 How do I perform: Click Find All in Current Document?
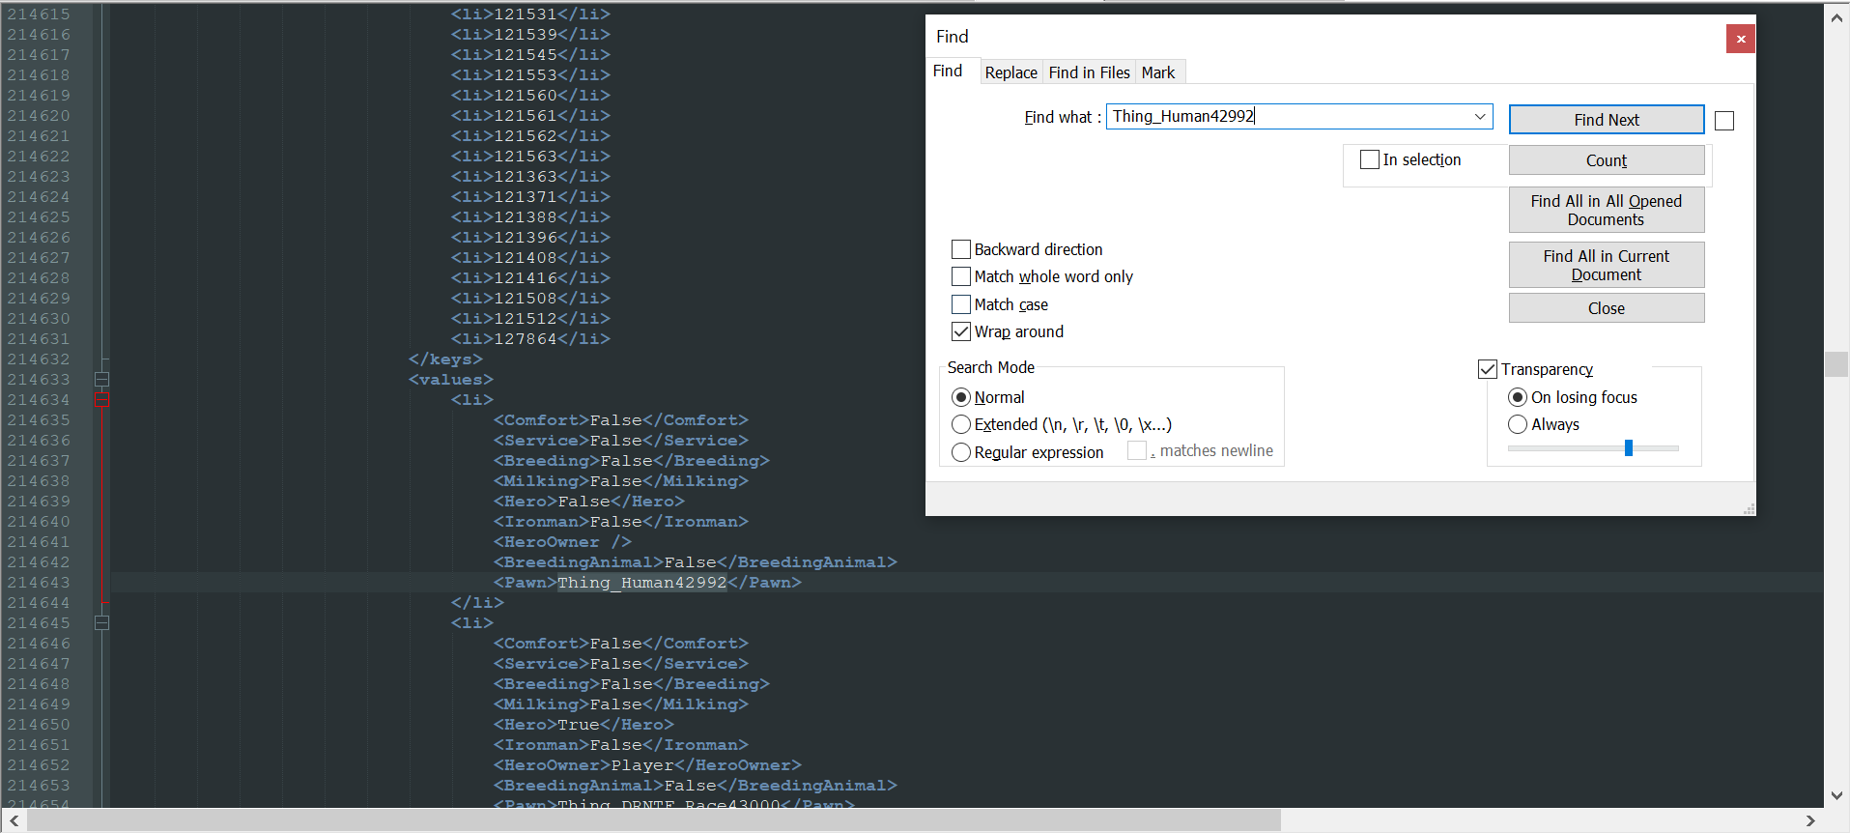1607,265
